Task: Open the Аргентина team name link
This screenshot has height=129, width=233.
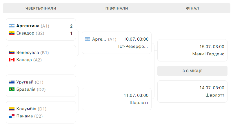Action: [28, 26]
